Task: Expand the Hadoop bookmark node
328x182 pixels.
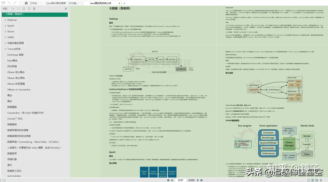Action: coord(5,20)
